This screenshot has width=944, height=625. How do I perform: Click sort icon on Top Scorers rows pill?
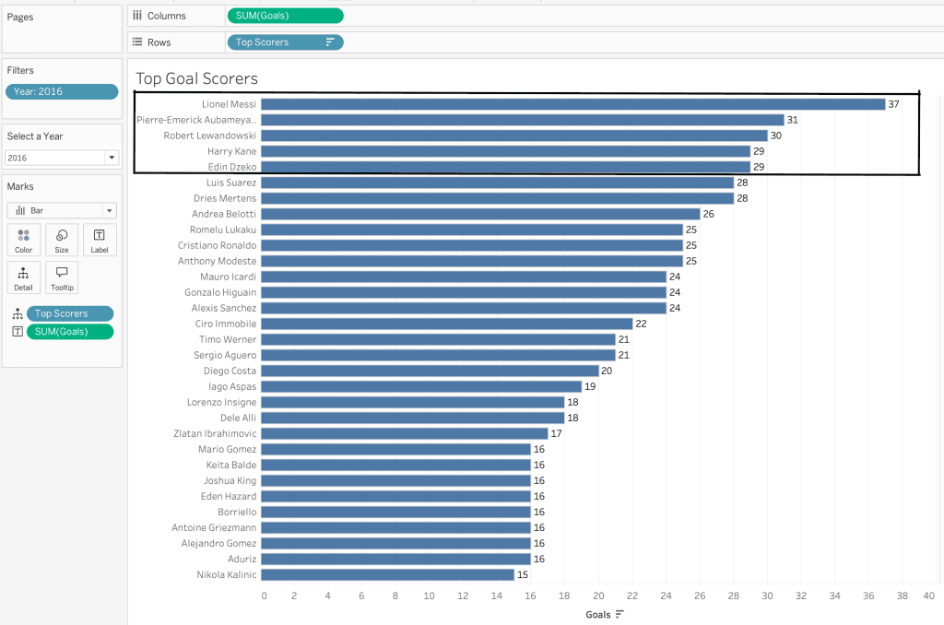coord(330,42)
